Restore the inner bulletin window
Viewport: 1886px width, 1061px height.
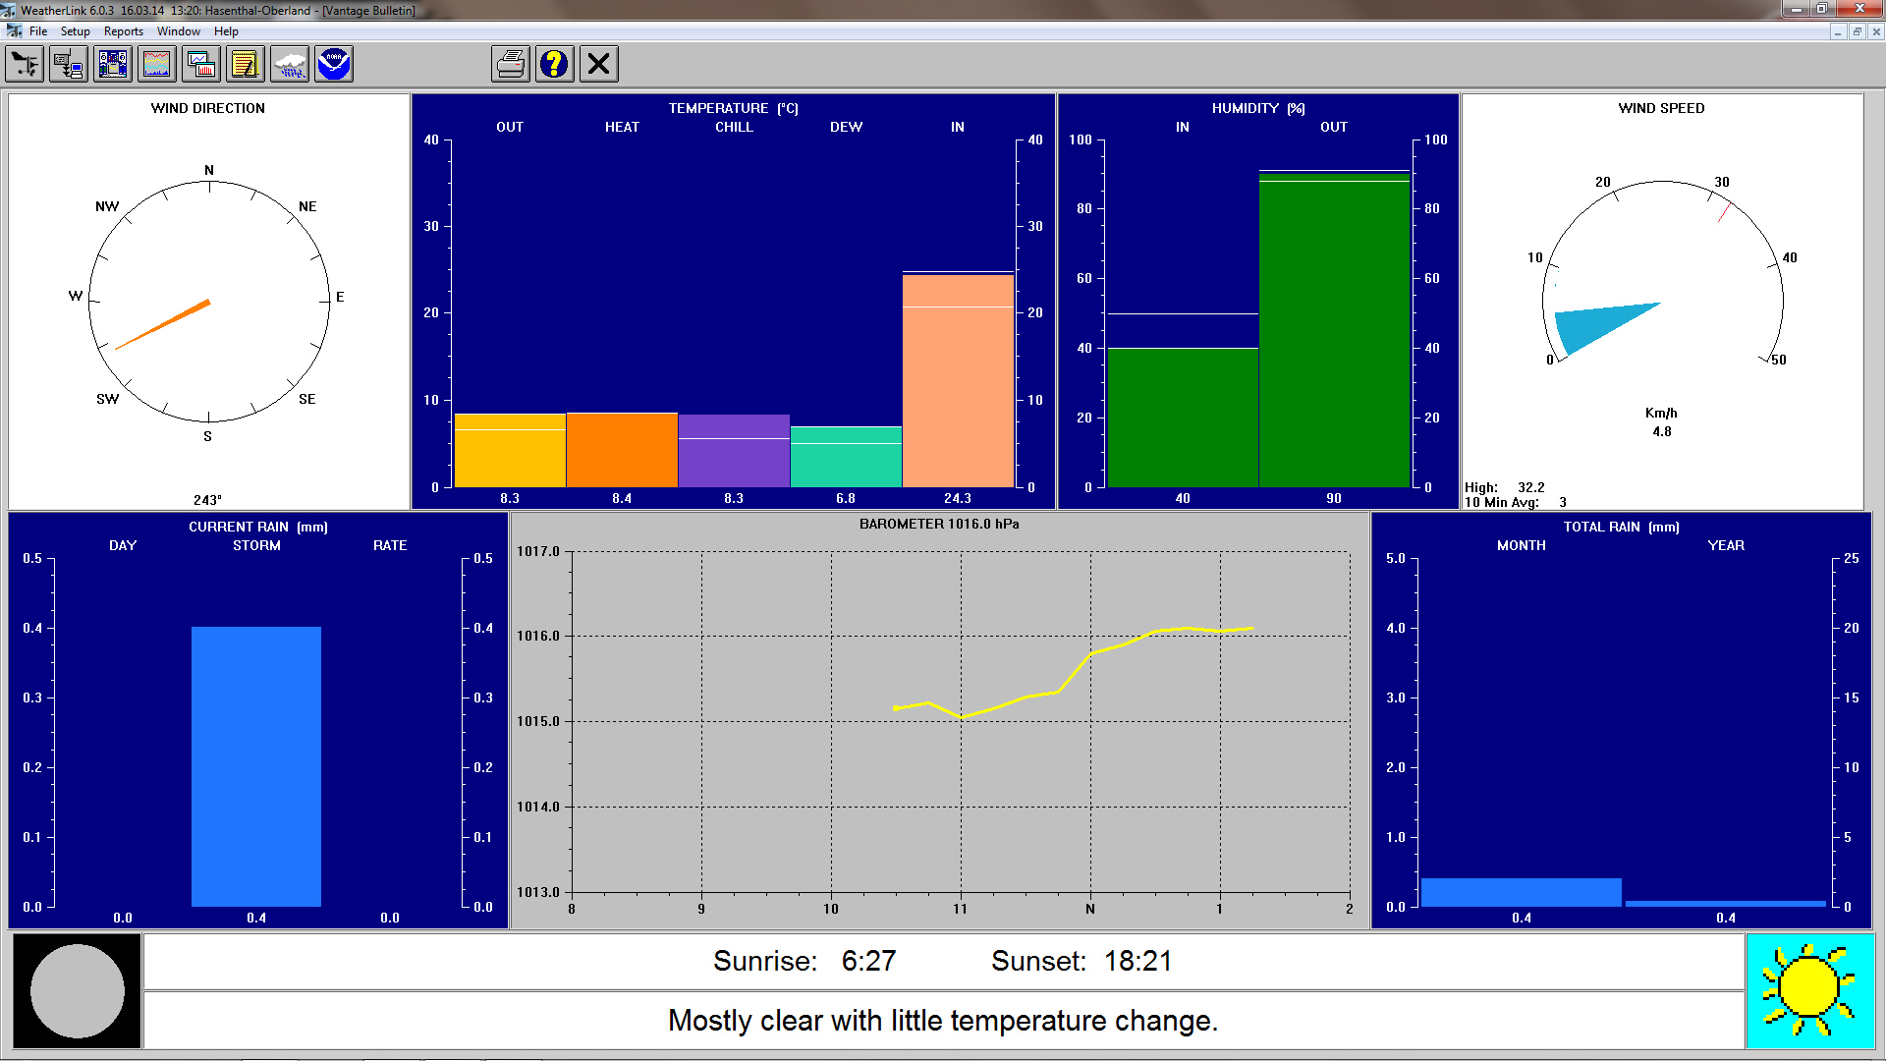pyautogui.click(x=1857, y=31)
